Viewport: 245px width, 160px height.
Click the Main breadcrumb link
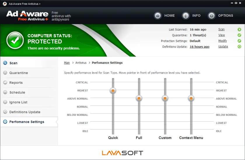coord(67,63)
